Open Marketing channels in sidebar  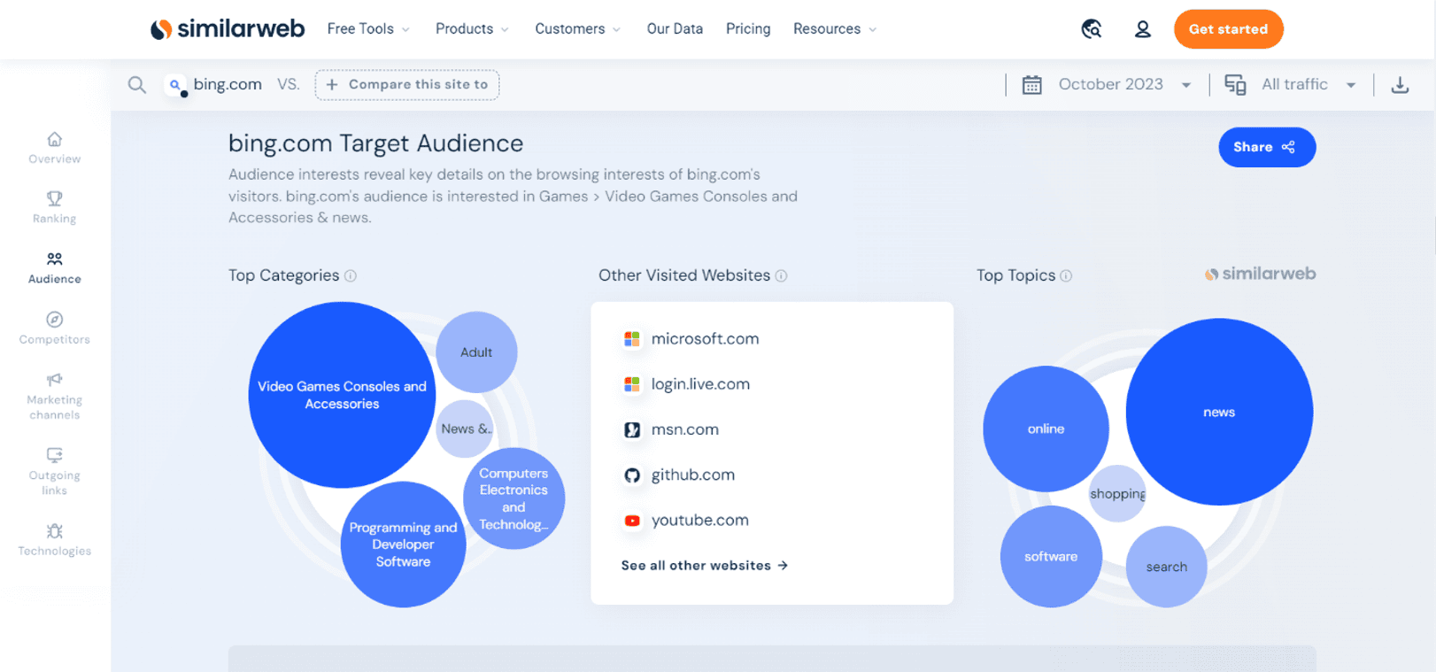tap(55, 397)
